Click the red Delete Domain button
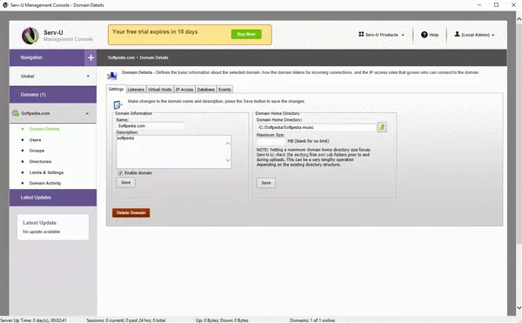The height and width of the screenshot is (323, 522). 130,212
